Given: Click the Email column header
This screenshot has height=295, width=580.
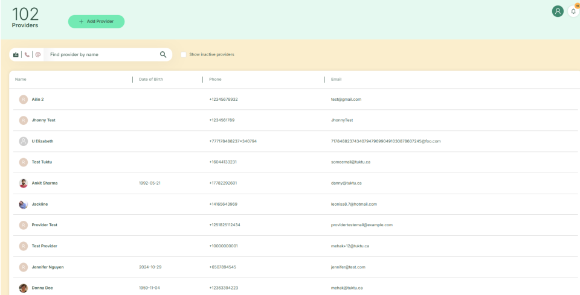Looking at the screenshot, I should pyautogui.click(x=337, y=79).
